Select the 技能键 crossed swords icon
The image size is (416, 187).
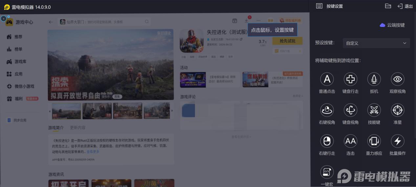[x=374, y=110]
